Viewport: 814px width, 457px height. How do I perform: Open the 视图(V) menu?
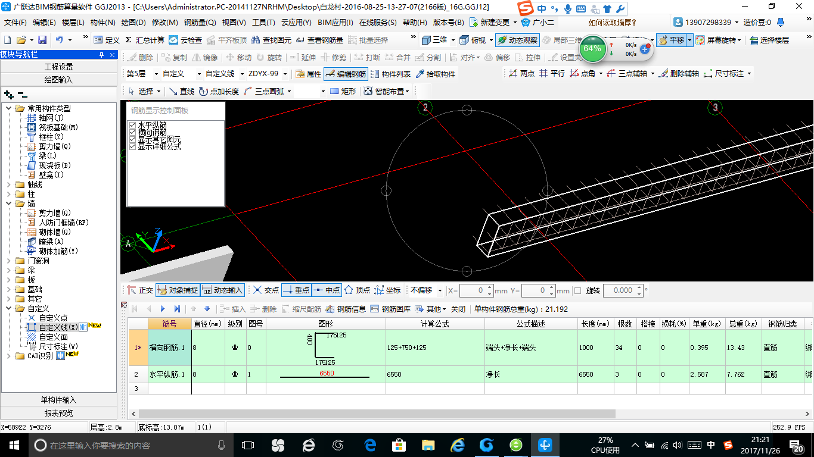coord(234,23)
